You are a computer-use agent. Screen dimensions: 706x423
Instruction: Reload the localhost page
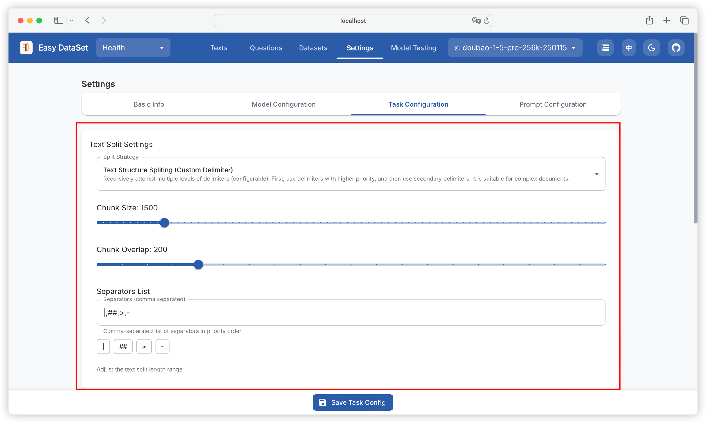(486, 21)
